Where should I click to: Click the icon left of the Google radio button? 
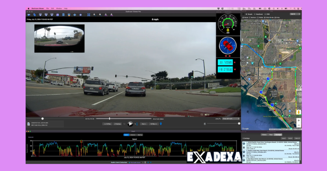(x=243, y=14)
